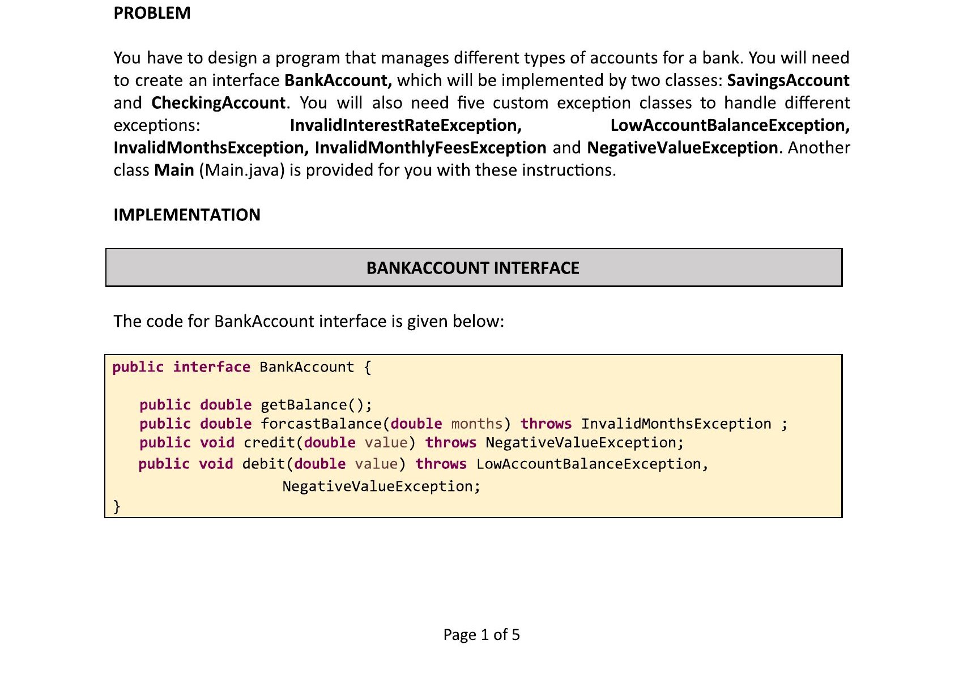Click the forcastBalance method name
963x700 pixels.
(x=321, y=424)
